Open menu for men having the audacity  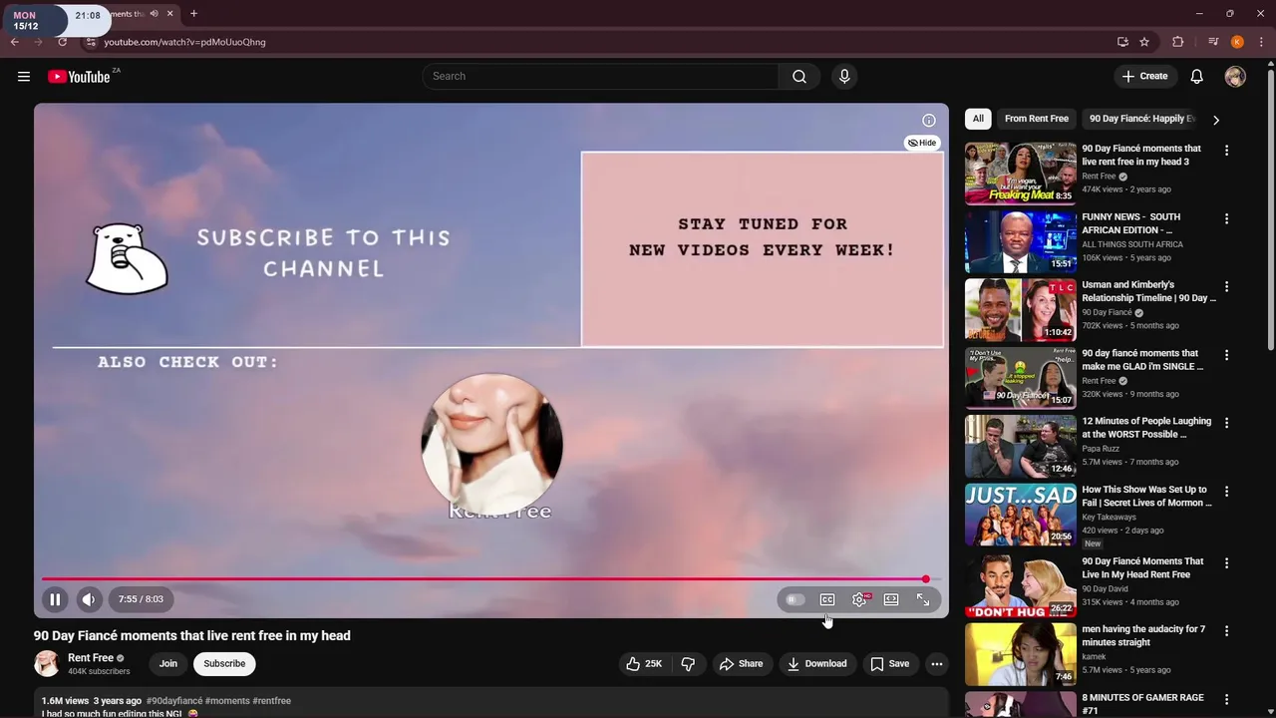tap(1226, 631)
